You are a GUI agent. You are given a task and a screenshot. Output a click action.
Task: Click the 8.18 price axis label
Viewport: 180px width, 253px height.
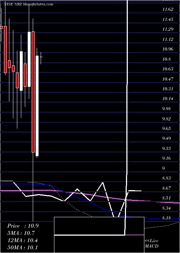[x=166, y=218]
